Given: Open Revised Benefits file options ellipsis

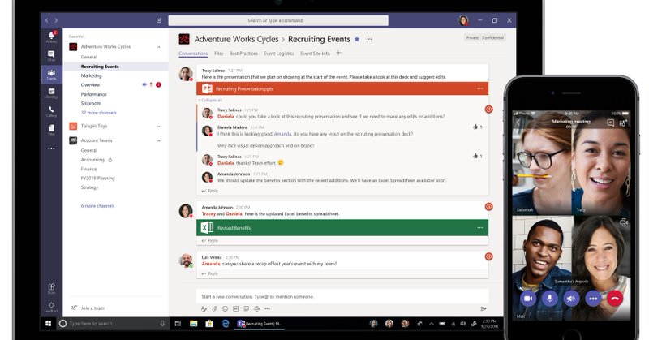Looking at the screenshot, I should [479, 228].
